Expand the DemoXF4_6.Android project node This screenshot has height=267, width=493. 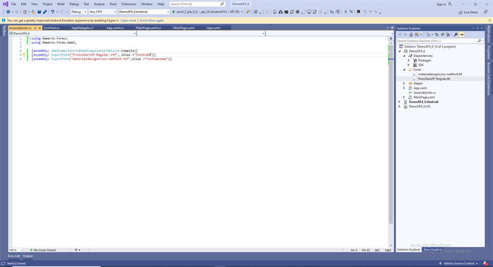(x=400, y=102)
